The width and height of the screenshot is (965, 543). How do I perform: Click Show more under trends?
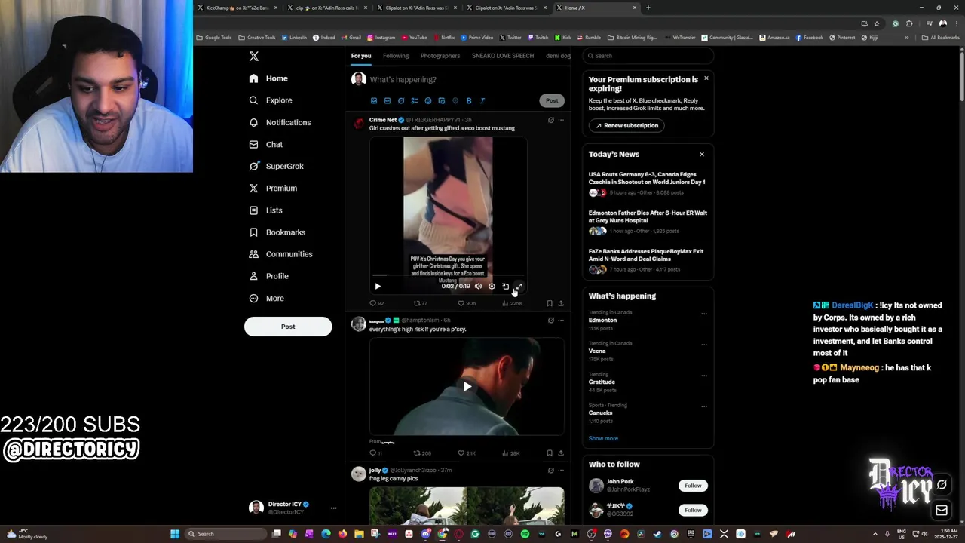pos(603,438)
